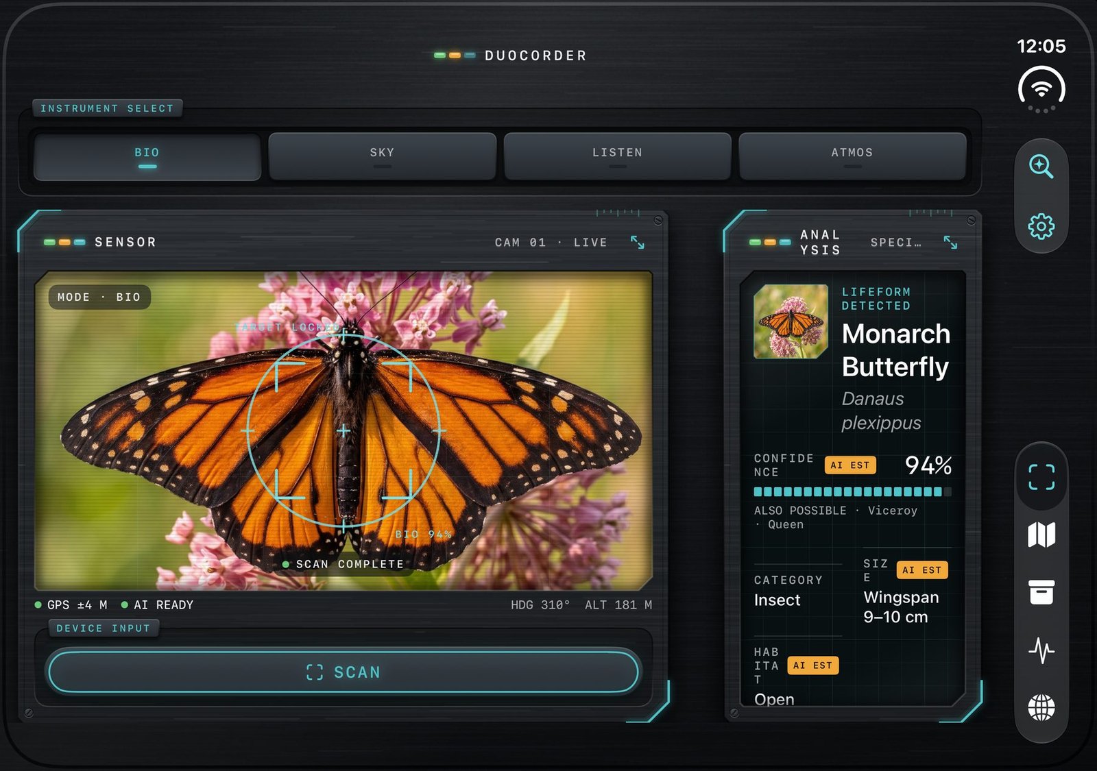Click the '94%' confidence value
This screenshot has width=1097, height=771.
928,465
